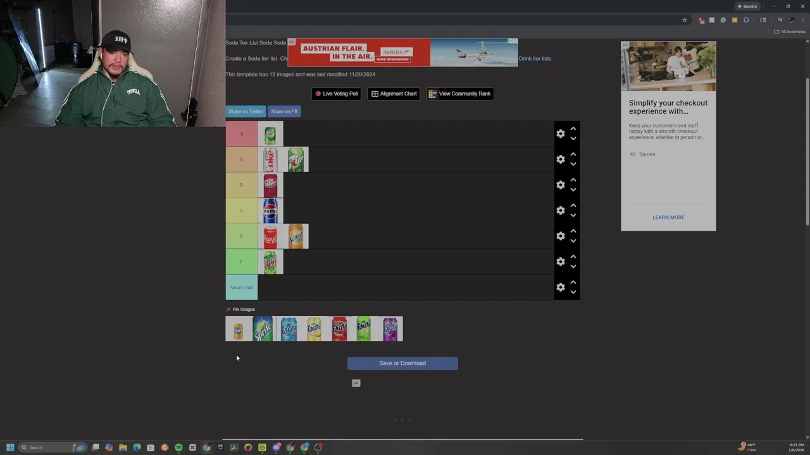Click the Save or Download button
This screenshot has height=455, width=810.
pos(402,363)
